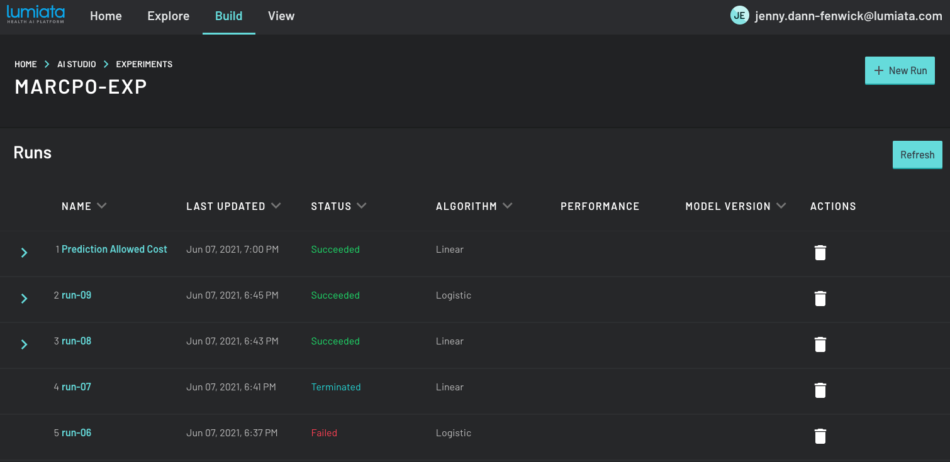Image resolution: width=950 pixels, height=462 pixels.
Task: Navigate to AI STUDIO breadcrumb
Action: point(77,64)
